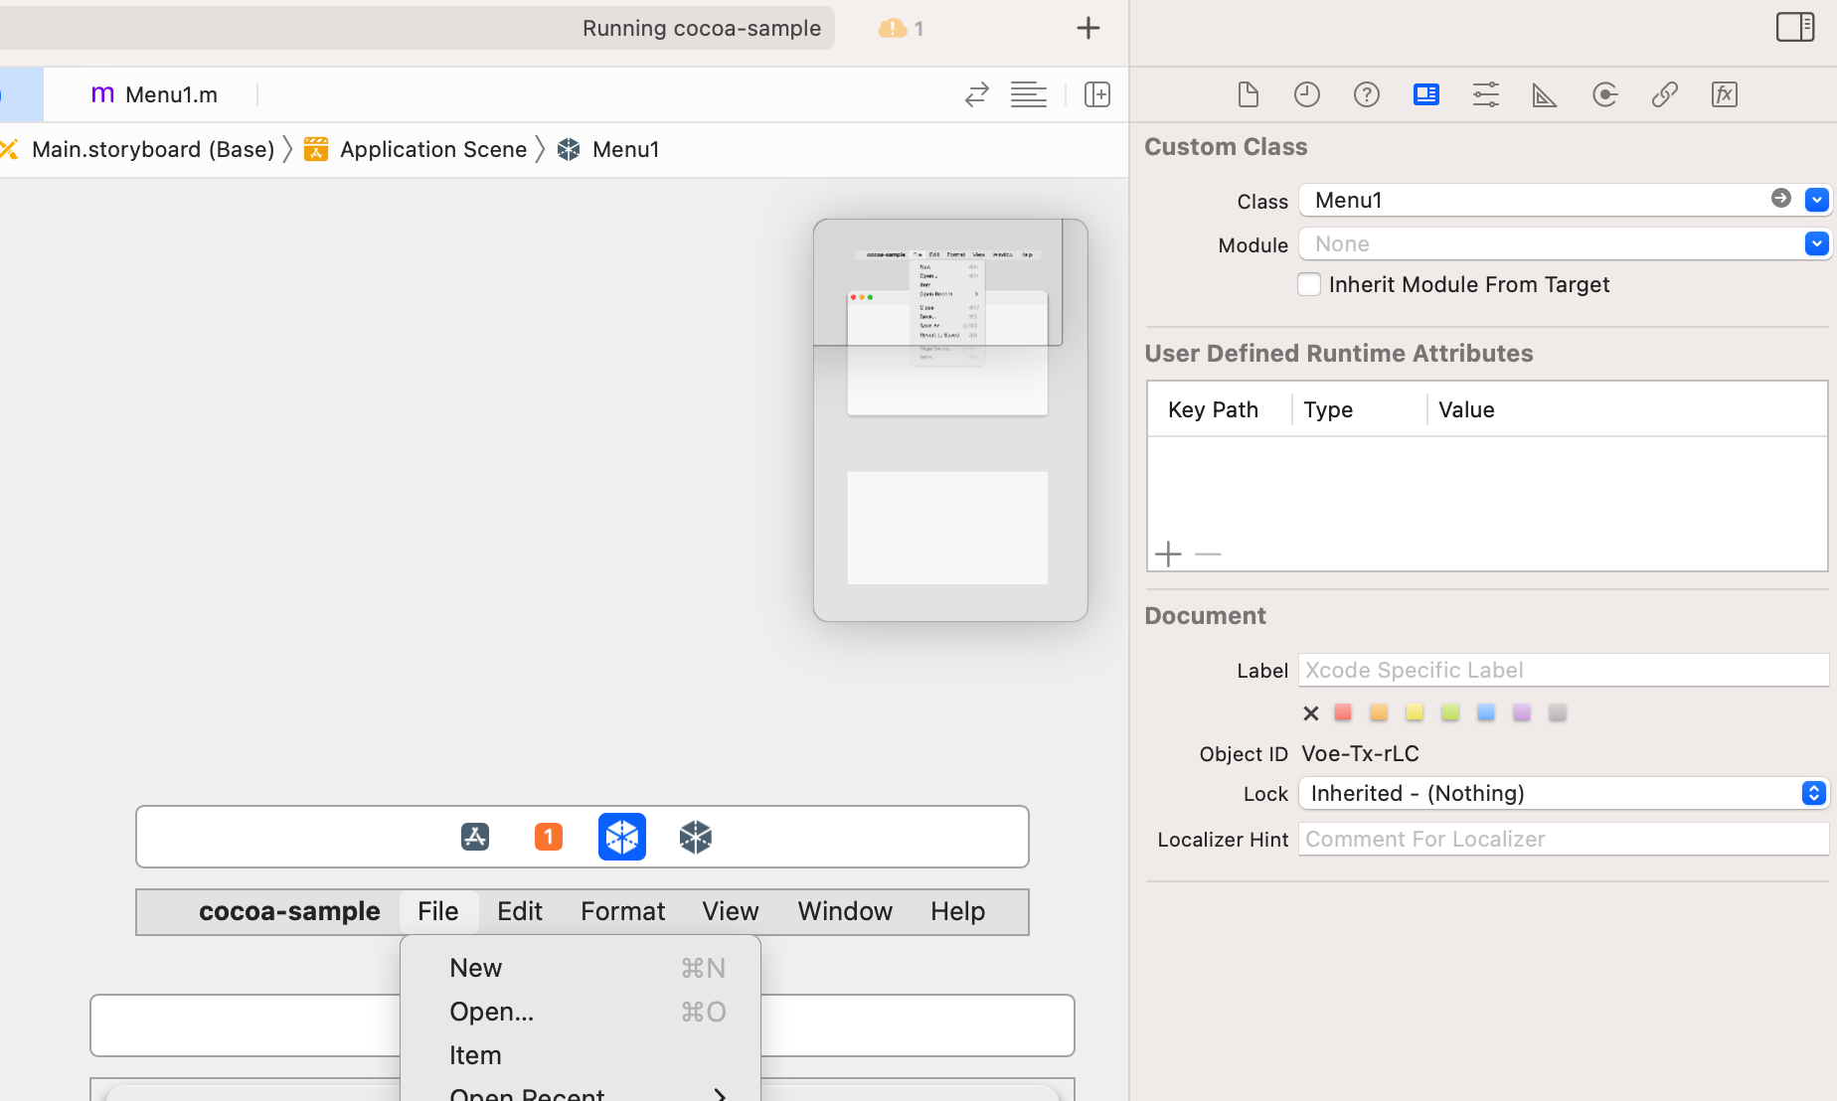Open the Lock popup menu
Screen dimensions: 1837x1101
[x=1813, y=793]
